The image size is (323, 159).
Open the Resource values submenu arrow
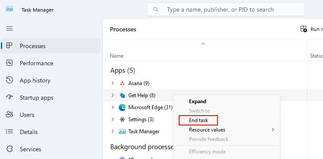click(273, 130)
